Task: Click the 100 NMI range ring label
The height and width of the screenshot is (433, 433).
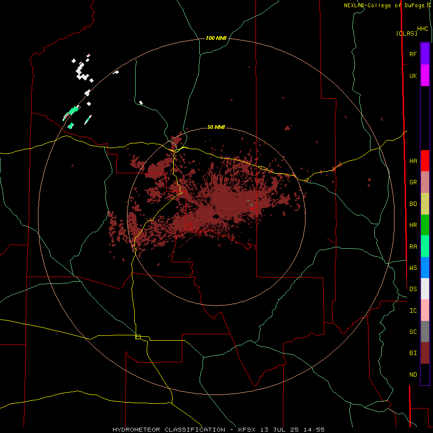Action: coord(216,38)
